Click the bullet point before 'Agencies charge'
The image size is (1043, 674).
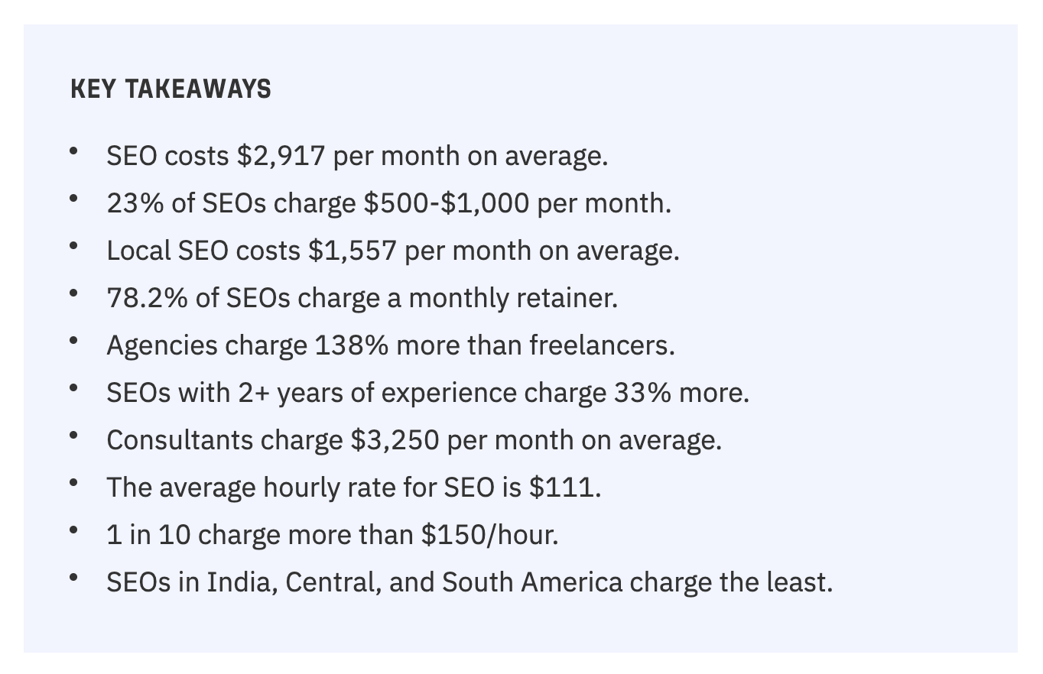(73, 341)
